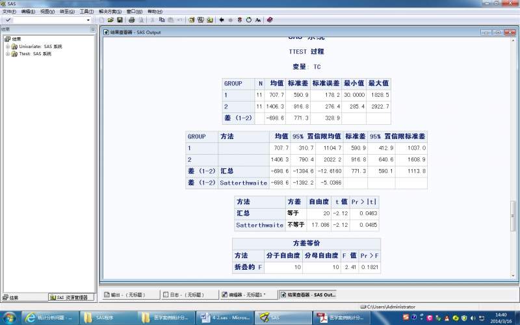Click the output viewer scrollbar down arrow

513,276
